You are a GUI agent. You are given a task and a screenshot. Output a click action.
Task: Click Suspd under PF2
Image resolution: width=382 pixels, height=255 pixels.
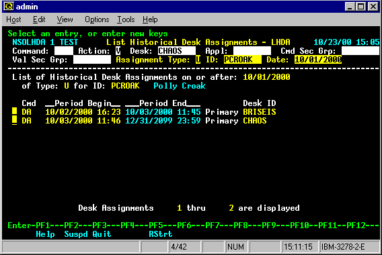point(76,234)
